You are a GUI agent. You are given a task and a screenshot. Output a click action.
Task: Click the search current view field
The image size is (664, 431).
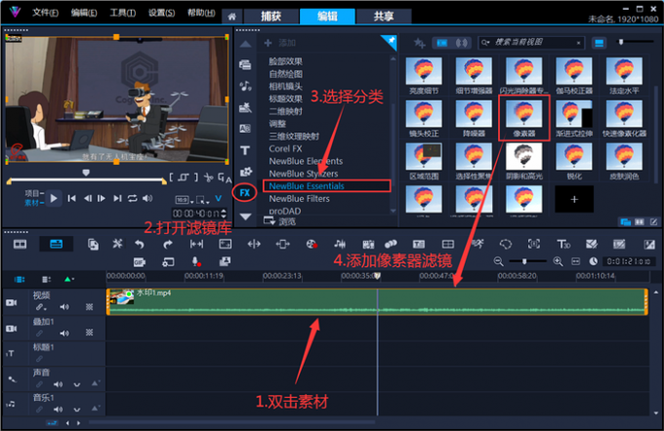[x=531, y=42]
